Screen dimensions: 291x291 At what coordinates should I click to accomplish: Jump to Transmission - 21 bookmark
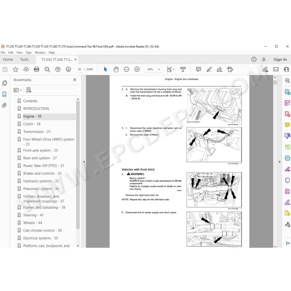pos(37,132)
